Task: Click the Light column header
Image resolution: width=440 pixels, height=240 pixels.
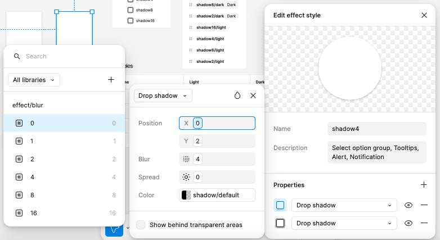Action: pos(194,82)
